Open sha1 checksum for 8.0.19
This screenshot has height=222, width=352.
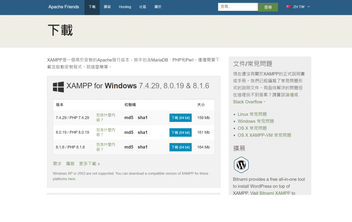[x=143, y=133]
